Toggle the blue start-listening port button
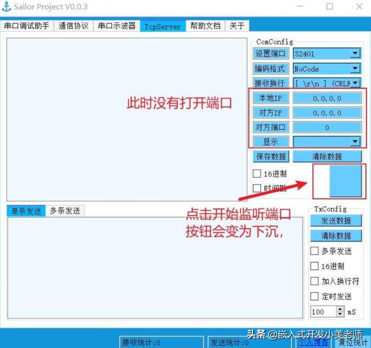Viewport: 371px width, 348px height. pos(345,181)
